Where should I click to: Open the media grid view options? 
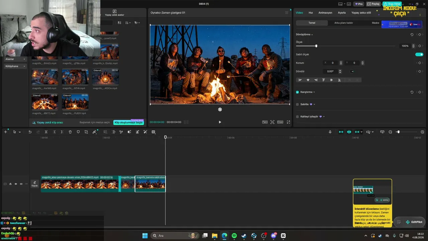pos(119,23)
